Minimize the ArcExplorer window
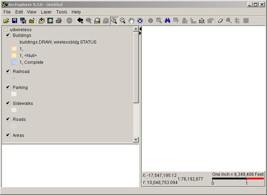This screenshot has width=267, height=195. tap(250, 5)
